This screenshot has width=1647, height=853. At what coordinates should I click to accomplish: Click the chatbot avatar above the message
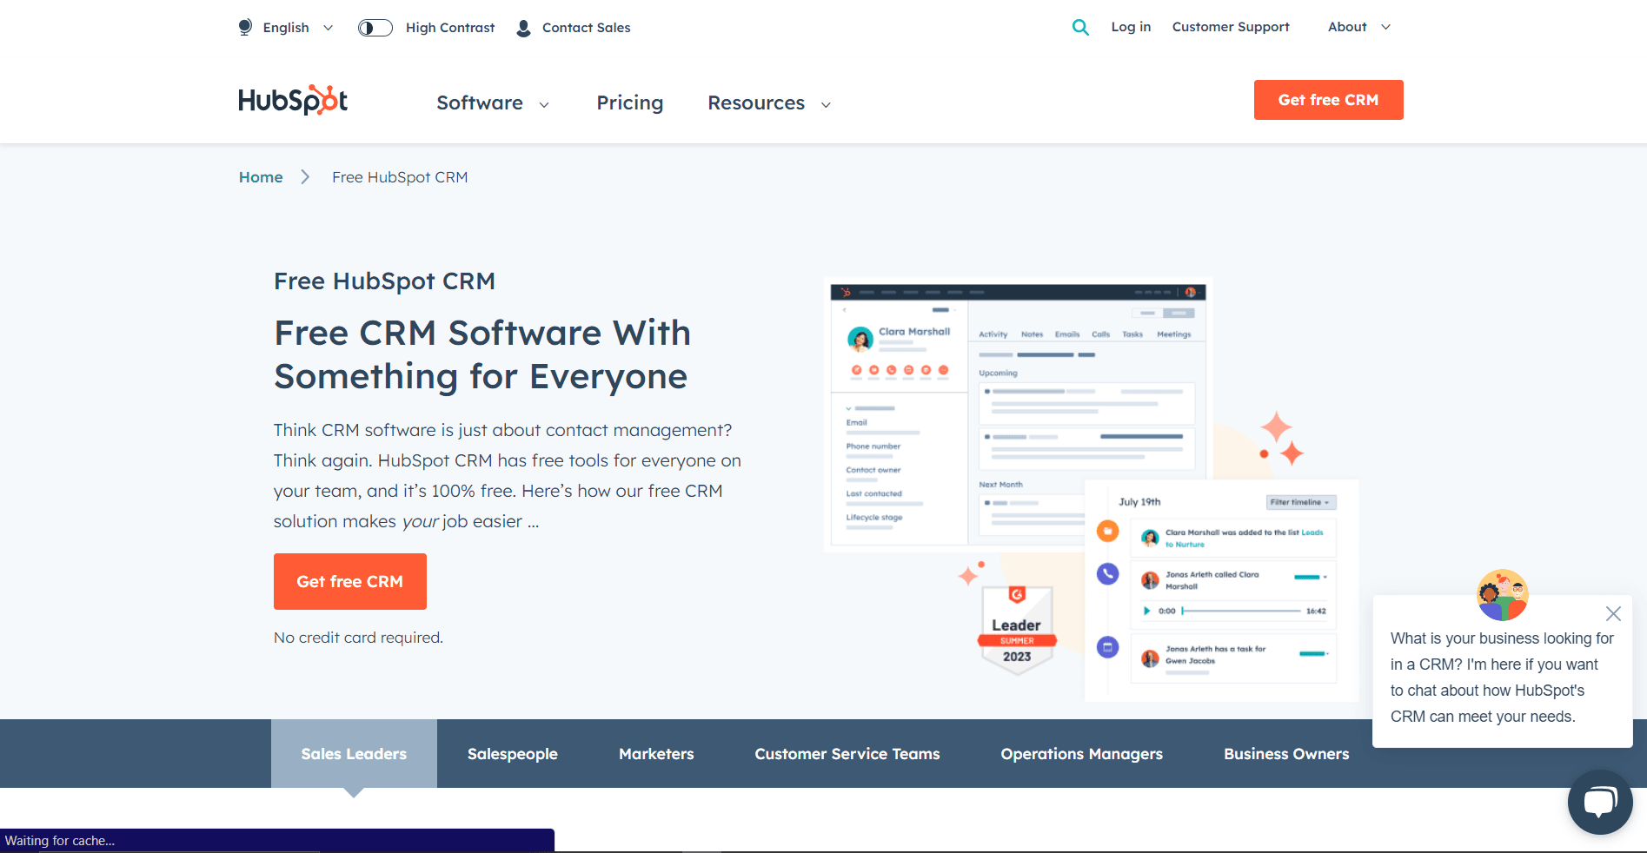pos(1501,595)
